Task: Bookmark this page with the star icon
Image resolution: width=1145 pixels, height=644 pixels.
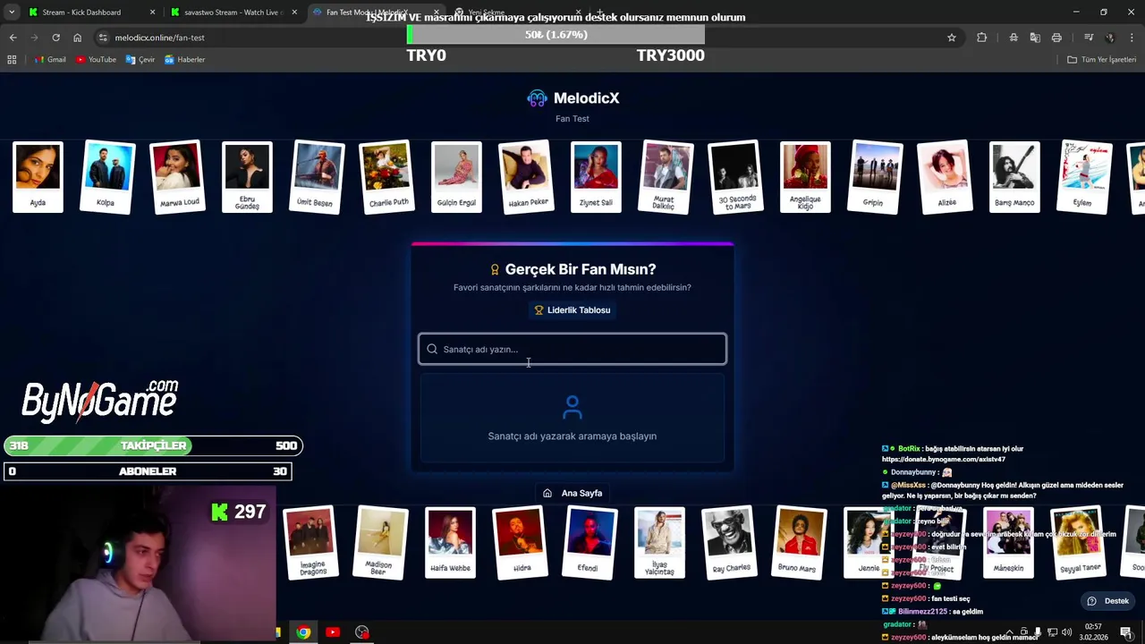Action: pyautogui.click(x=952, y=38)
